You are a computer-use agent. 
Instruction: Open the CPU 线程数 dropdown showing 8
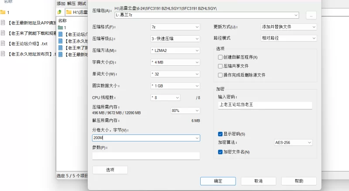tap(165, 97)
